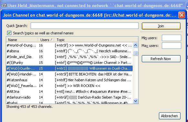Select the #Alt3na channel
Viewport: 188px width, 122px height.
point(69,91)
